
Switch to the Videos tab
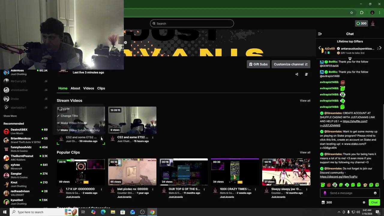pos(88,88)
